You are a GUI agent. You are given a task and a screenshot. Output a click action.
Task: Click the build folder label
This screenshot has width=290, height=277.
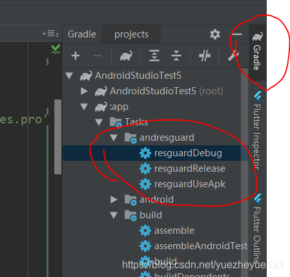coord(150,215)
